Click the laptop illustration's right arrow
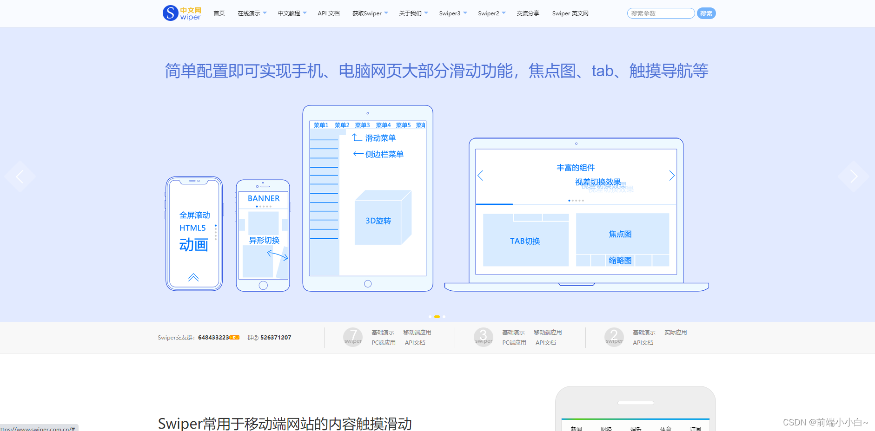 tap(672, 176)
